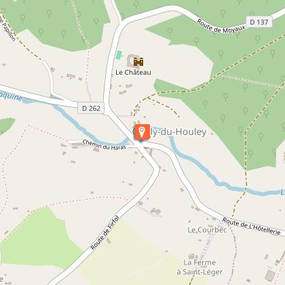The width and height of the screenshot is (285, 285).
Task: Click the Route de Moyaux label
Action: (x=221, y=27)
